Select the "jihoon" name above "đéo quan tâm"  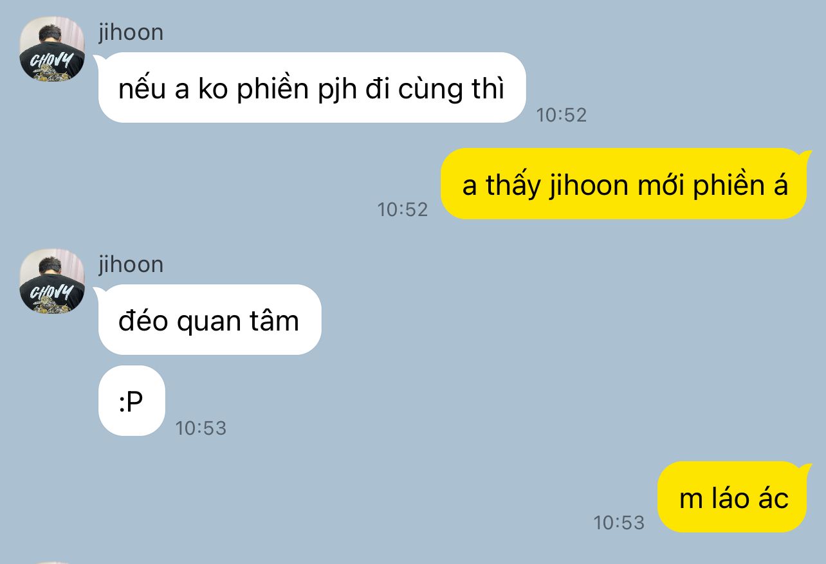pos(131,264)
